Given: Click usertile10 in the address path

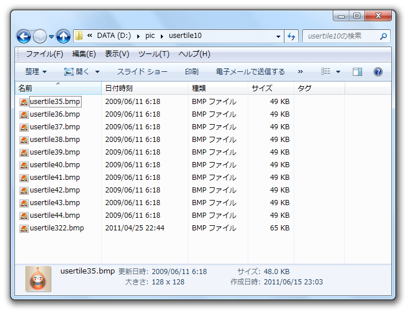Looking at the screenshot, I should tap(185, 36).
